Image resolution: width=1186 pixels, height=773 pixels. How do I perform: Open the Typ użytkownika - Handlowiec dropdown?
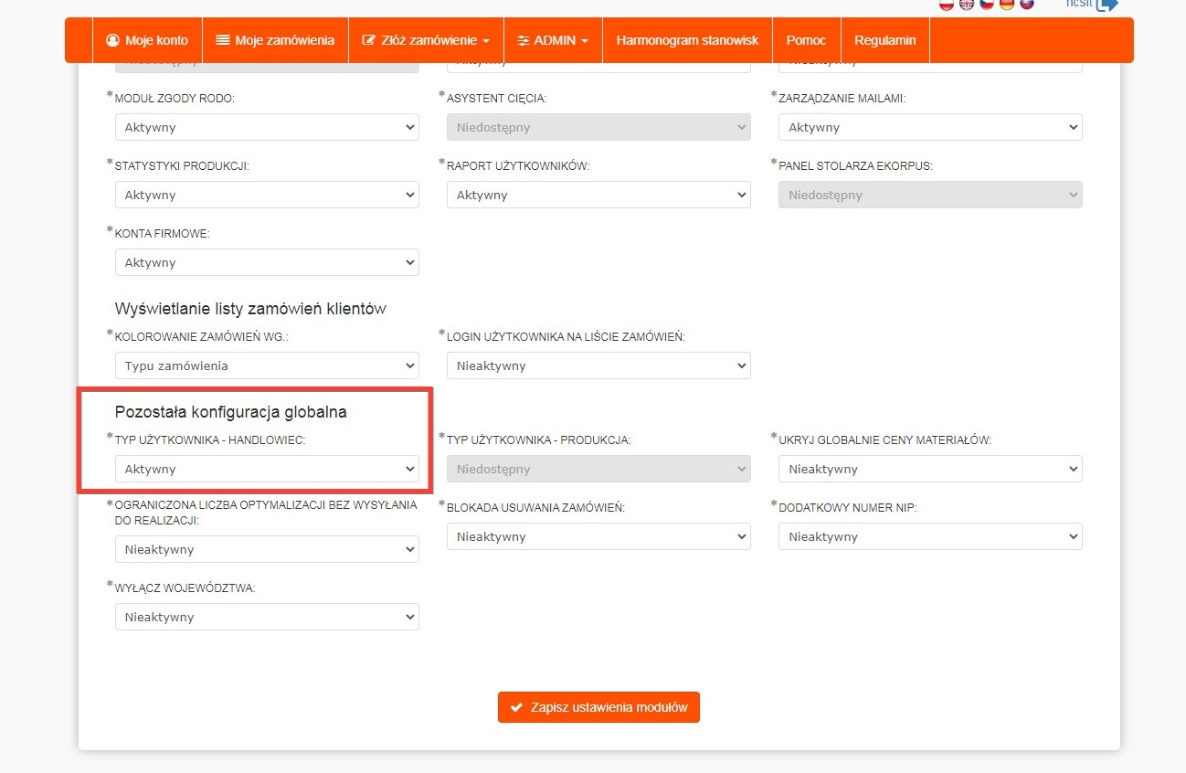tap(267, 469)
